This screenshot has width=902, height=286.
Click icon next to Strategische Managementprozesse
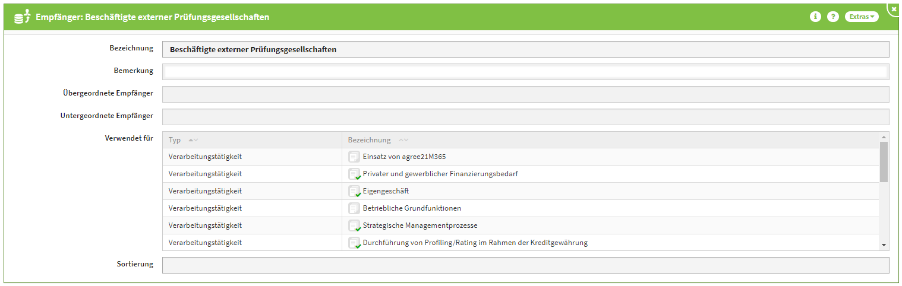click(x=354, y=226)
